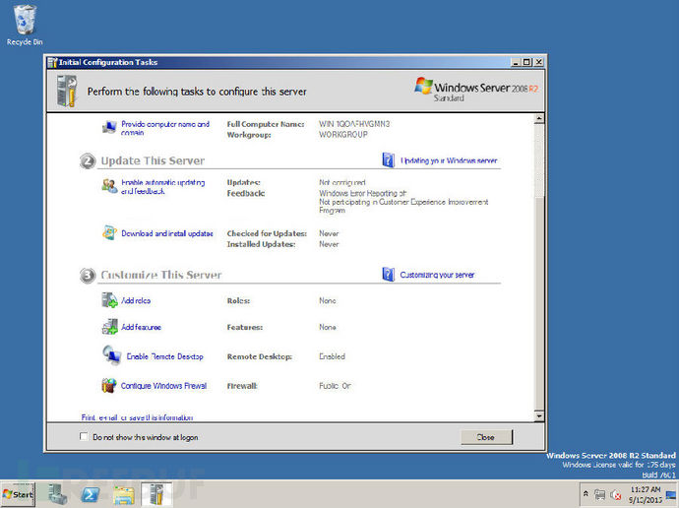Viewport: 679px width, 508px height.
Task: Click the Add roles server icon
Action: 109,300
